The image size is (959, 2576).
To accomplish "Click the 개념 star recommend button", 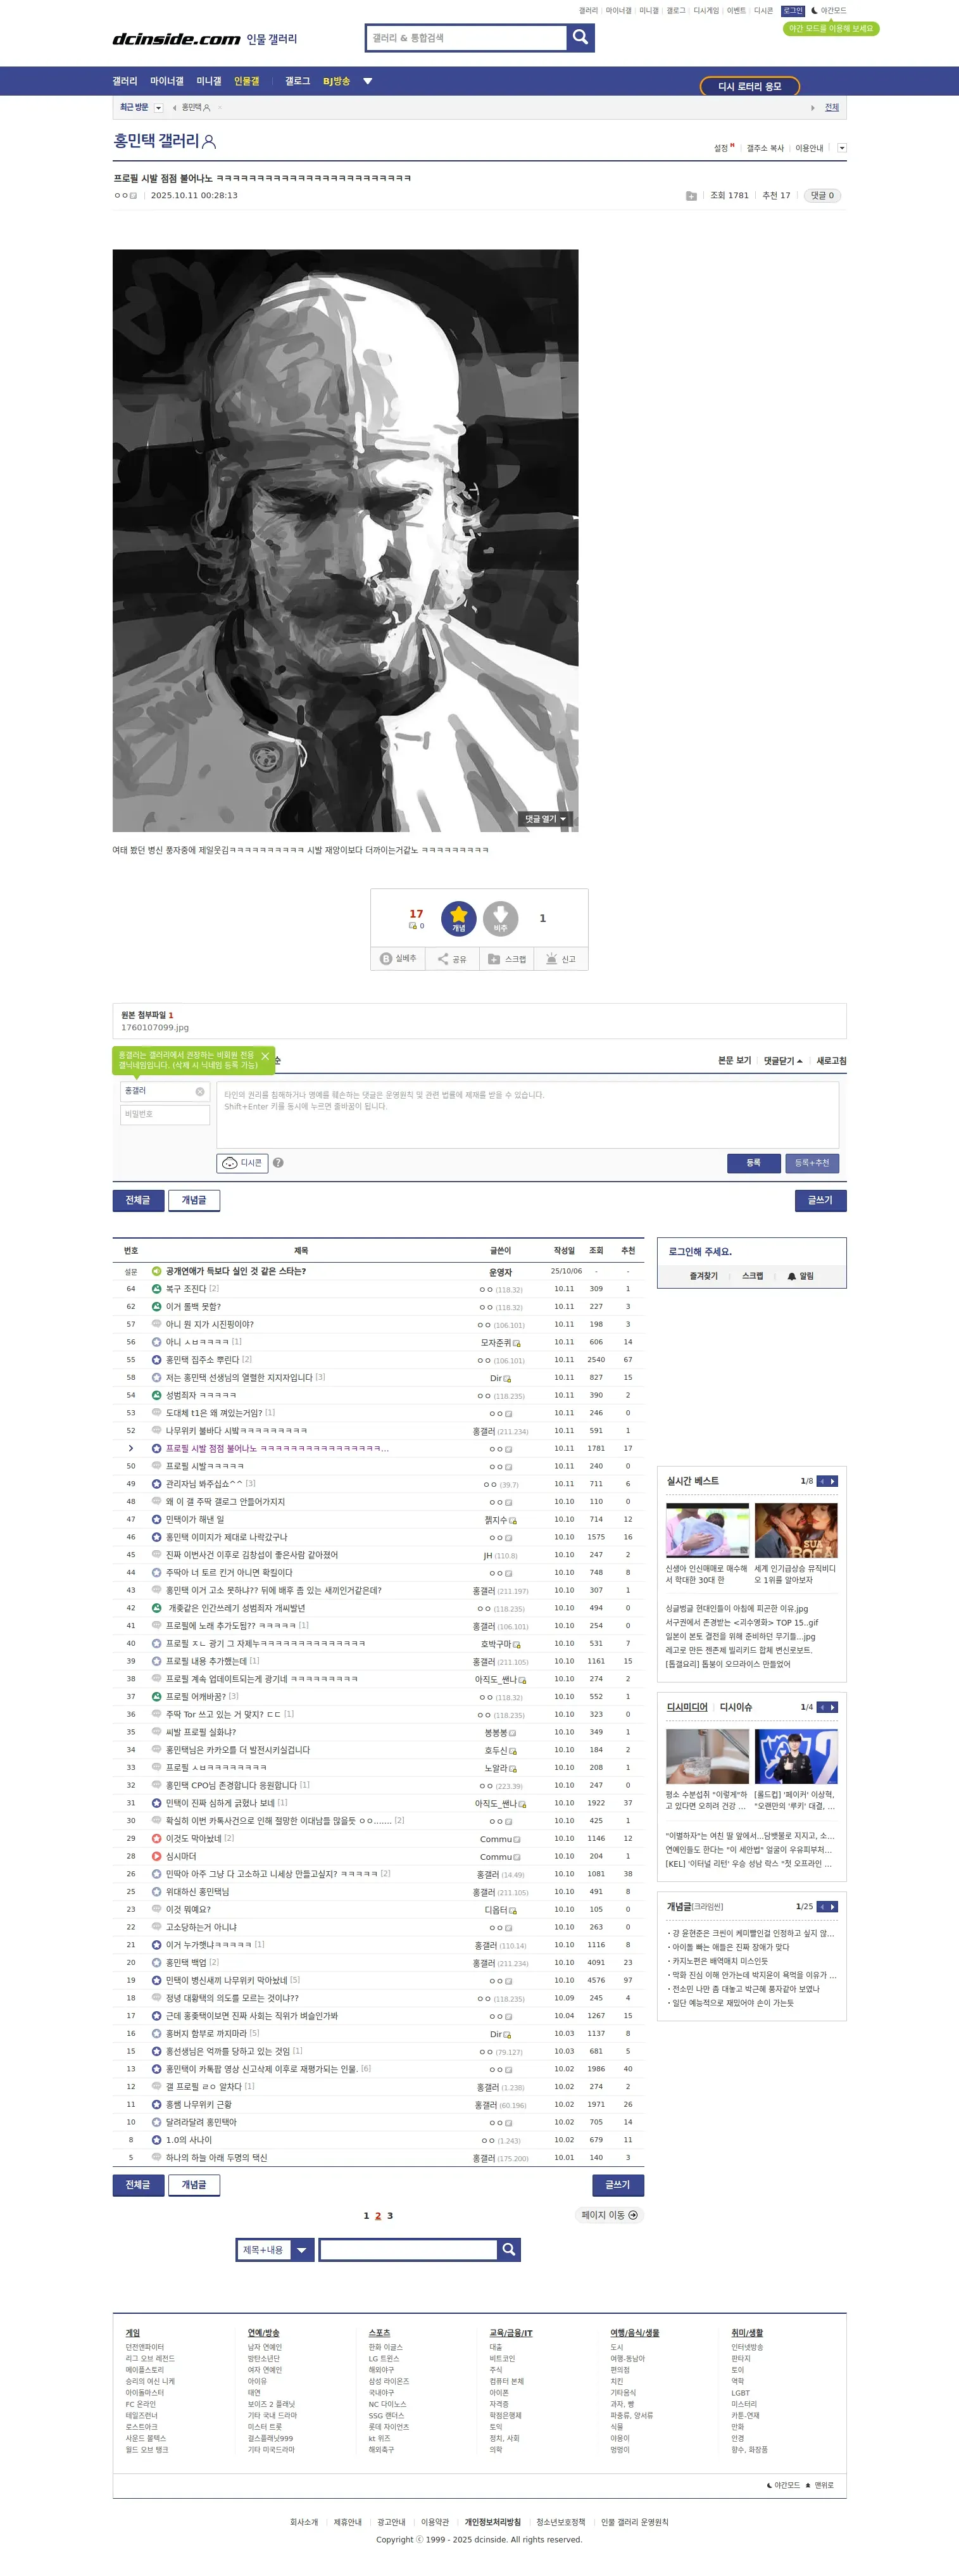I will click(x=459, y=918).
